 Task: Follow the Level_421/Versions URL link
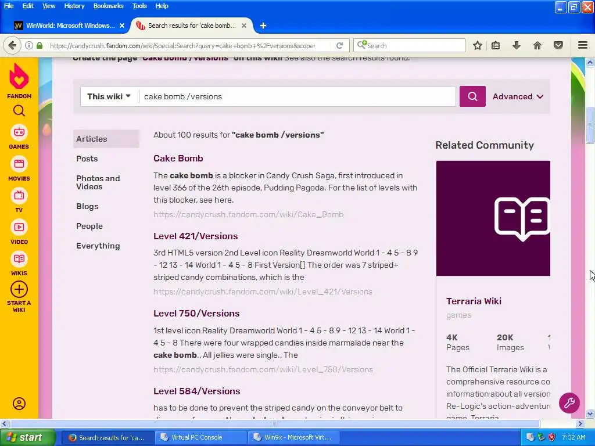coord(263,292)
